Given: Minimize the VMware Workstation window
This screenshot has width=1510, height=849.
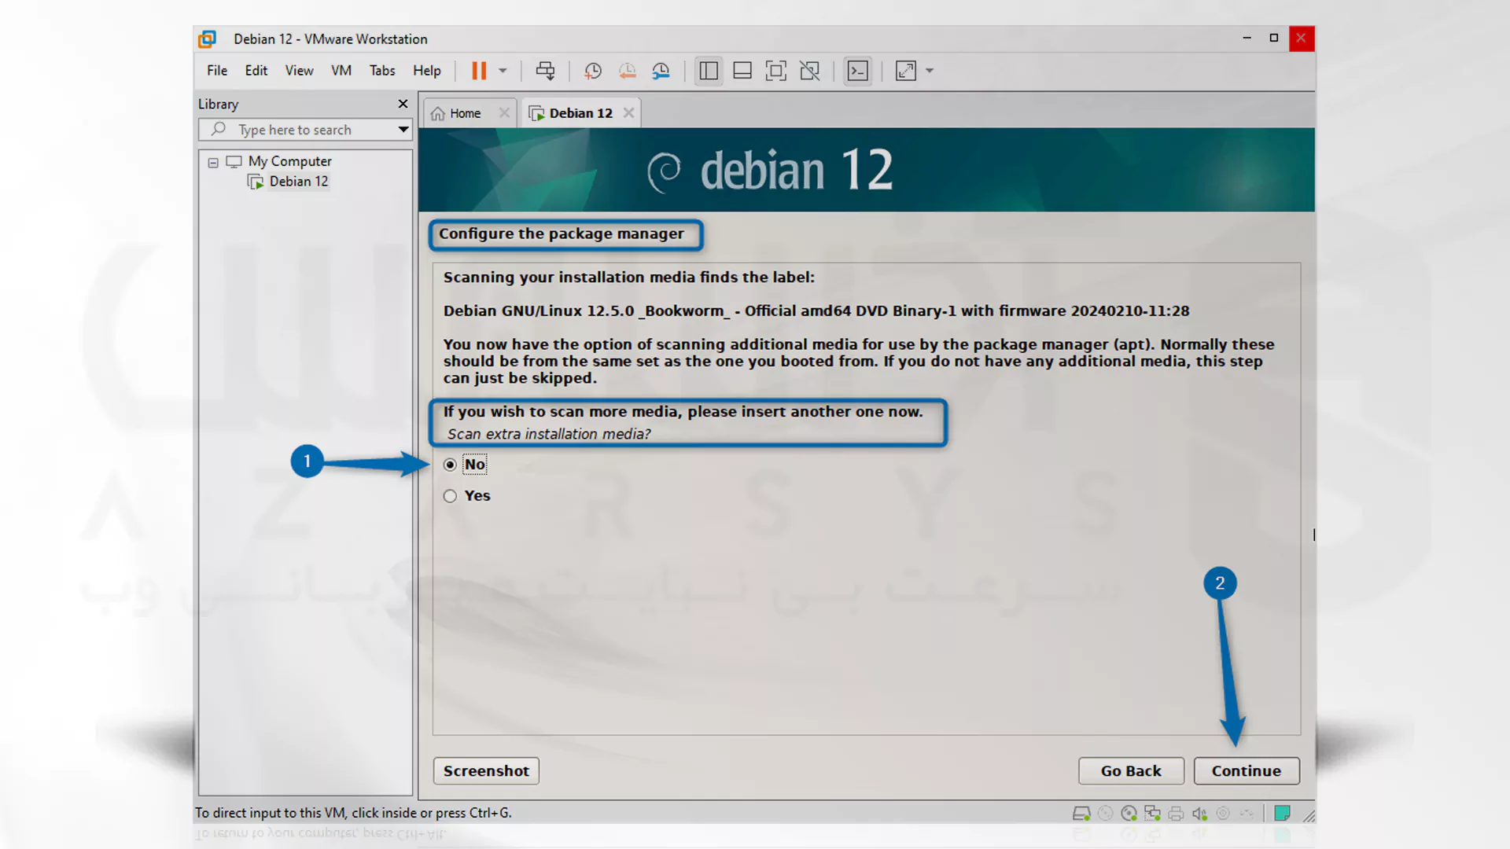Looking at the screenshot, I should pyautogui.click(x=1247, y=38).
